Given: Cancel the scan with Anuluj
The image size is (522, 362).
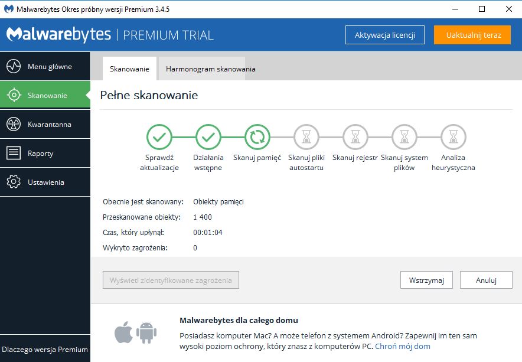Looking at the screenshot, I should point(486,280).
